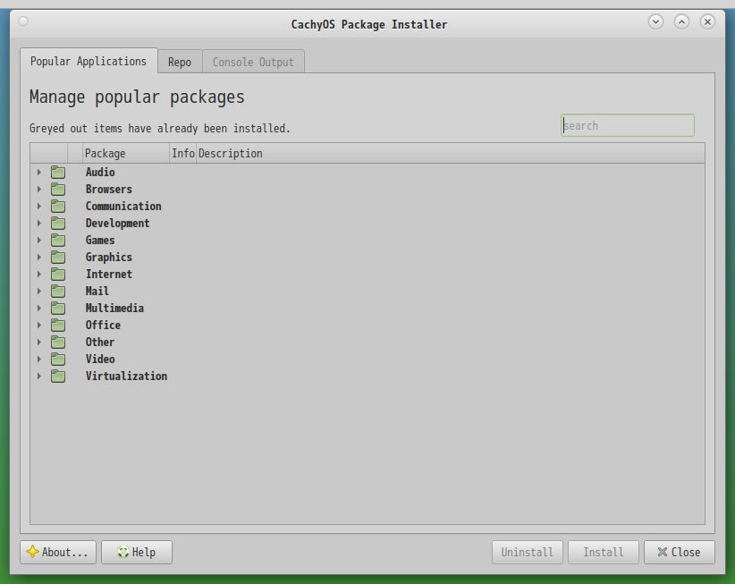The height and width of the screenshot is (584, 735).
Task: Expand the Internet category arrow
Action: (39, 275)
